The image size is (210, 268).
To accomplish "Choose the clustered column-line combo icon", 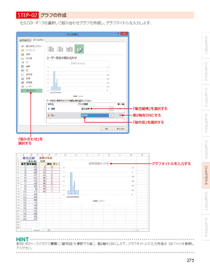I will click(x=51, y=49).
